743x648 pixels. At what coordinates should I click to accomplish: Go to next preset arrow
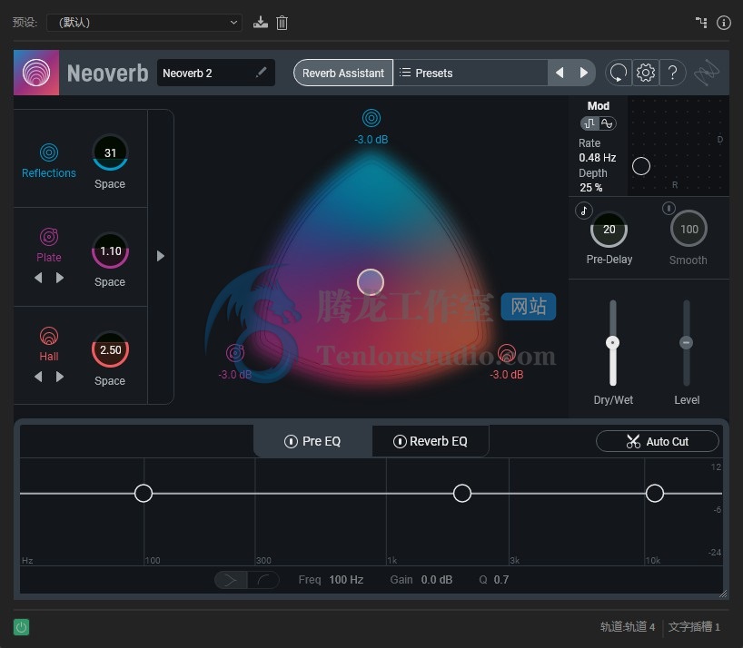(x=583, y=73)
